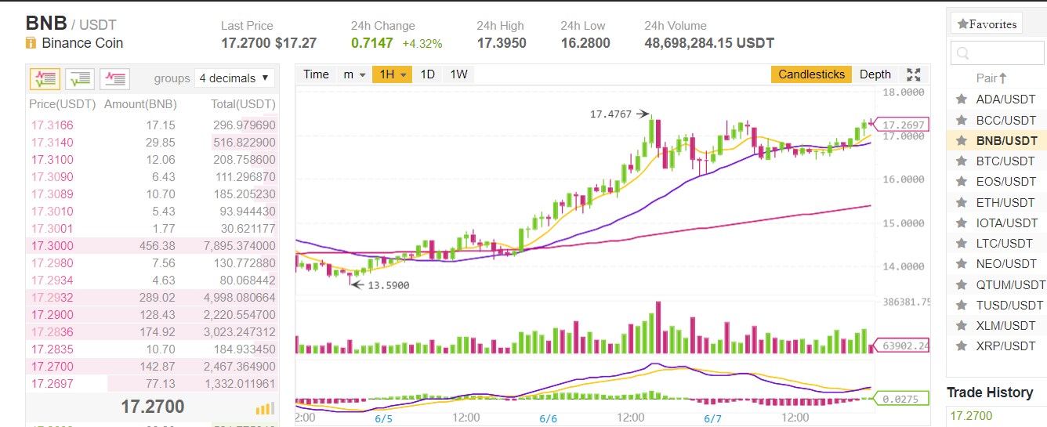Star the EOS/USDT pair
The height and width of the screenshot is (427, 1047).
coord(961,182)
